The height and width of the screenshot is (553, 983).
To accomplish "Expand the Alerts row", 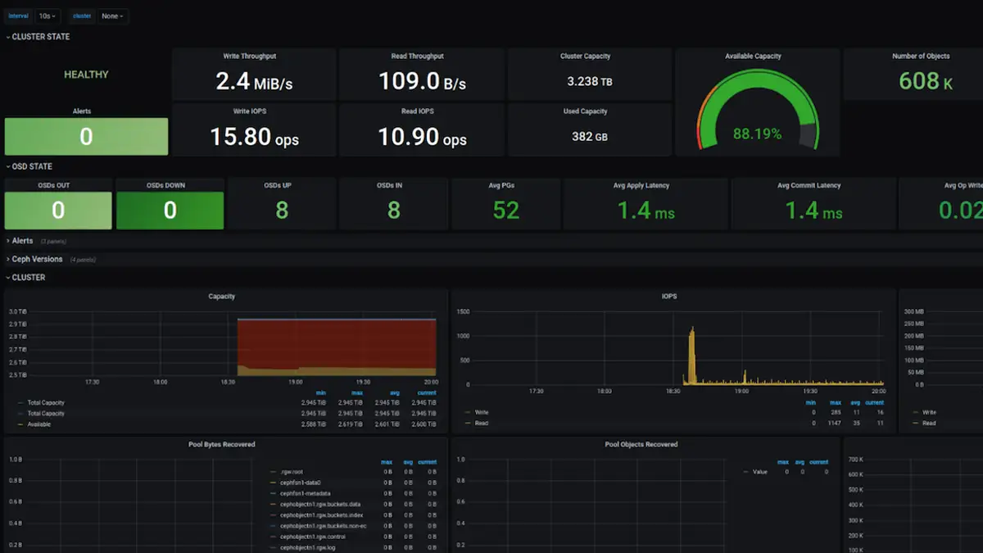I will [x=22, y=240].
